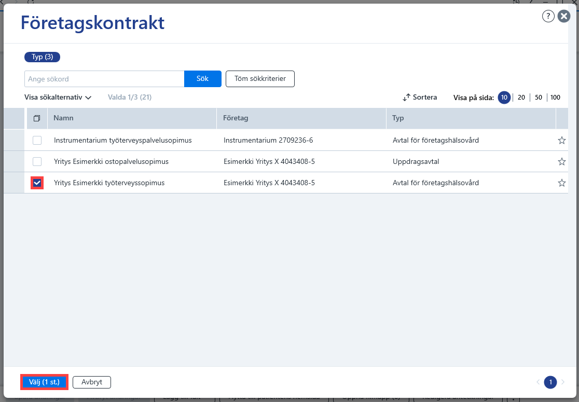
Task: Star the Yritys Esimerkki ostopalvelusopimus row
Action: (x=562, y=162)
